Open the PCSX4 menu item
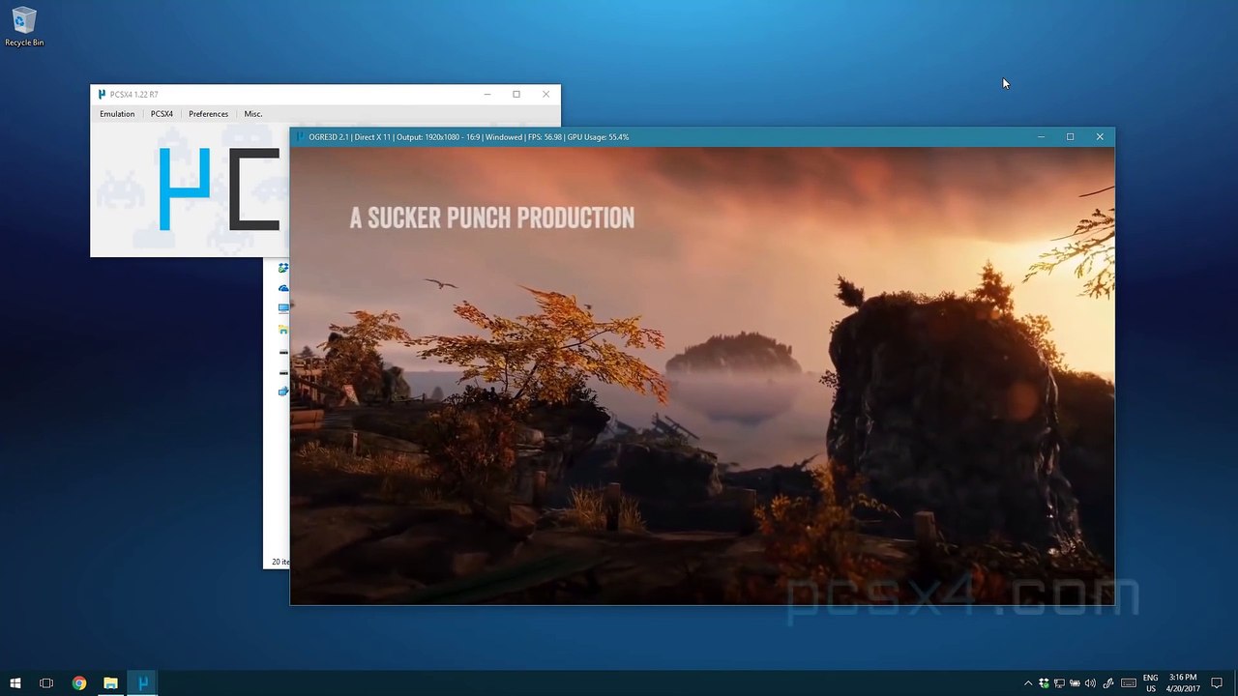Image resolution: width=1238 pixels, height=696 pixels. click(162, 114)
